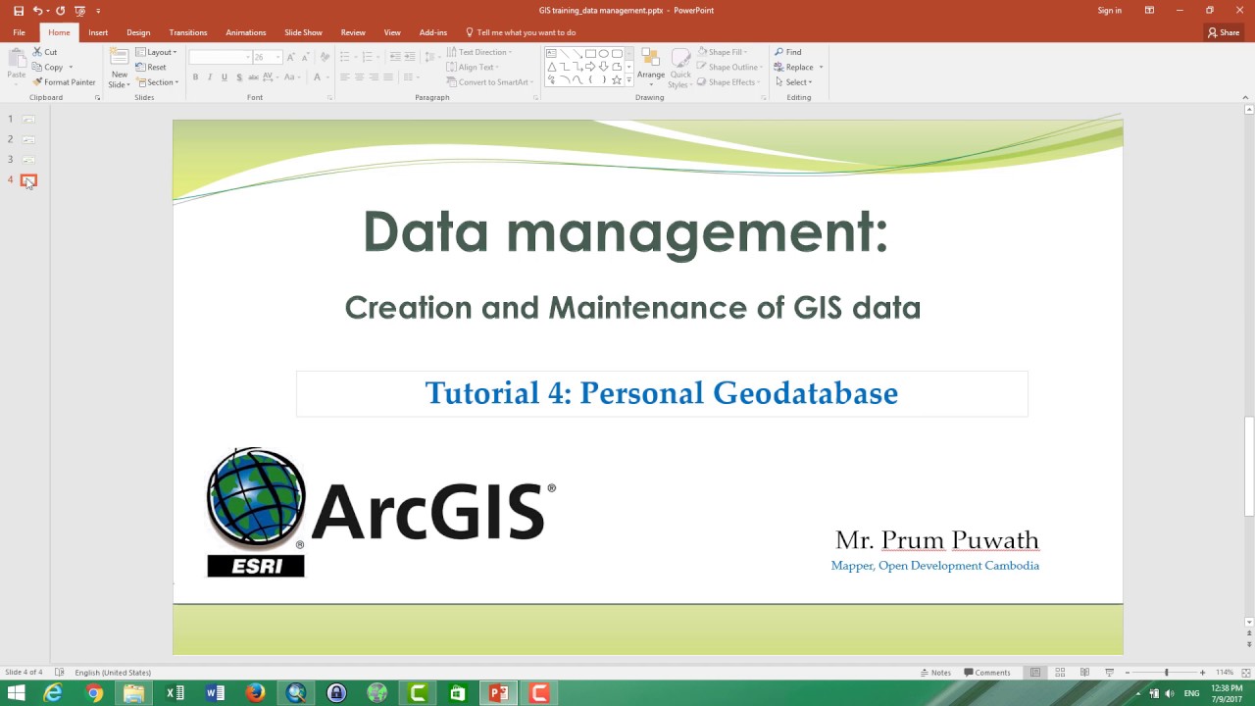Click the Windows Start button
The width and height of the screenshot is (1255, 706).
(16, 693)
